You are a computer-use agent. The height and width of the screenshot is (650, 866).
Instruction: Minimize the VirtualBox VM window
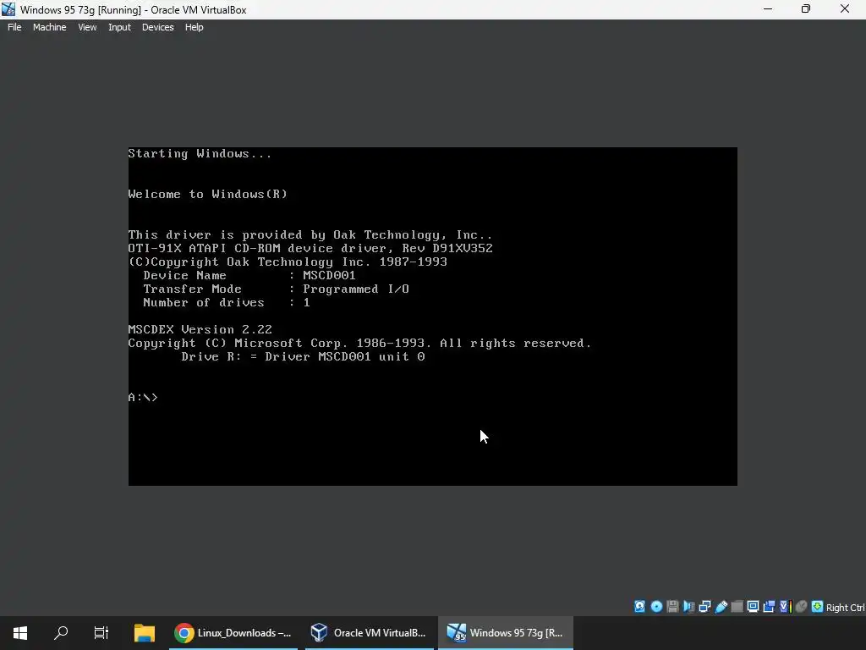[x=768, y=9]
